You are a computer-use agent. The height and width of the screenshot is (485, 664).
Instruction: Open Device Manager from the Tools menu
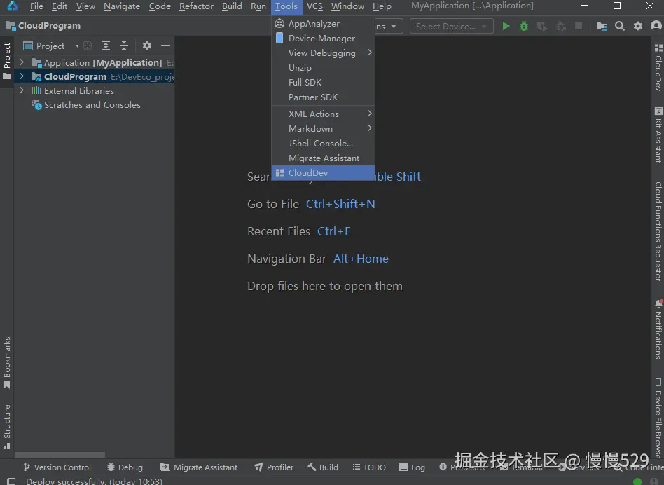323,39
